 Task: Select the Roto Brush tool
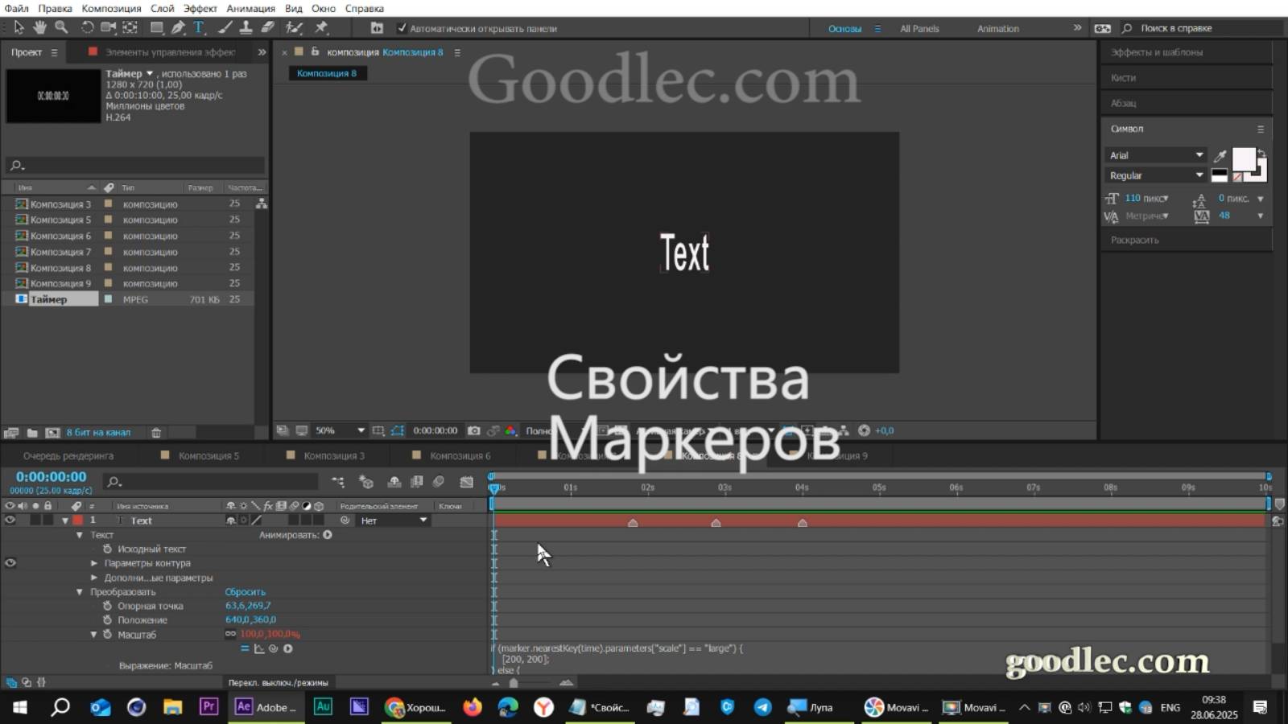294,27
